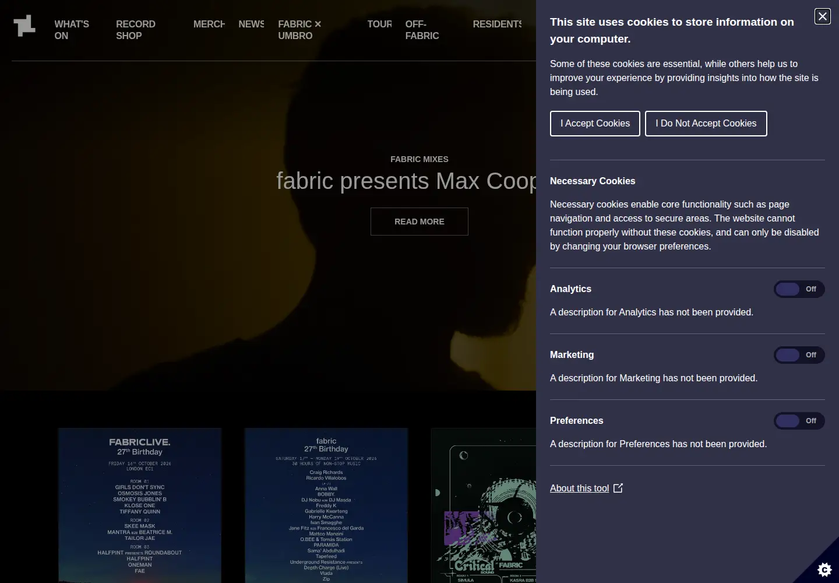Open the Residents menu item
The image size is (839, 583).
498,24
